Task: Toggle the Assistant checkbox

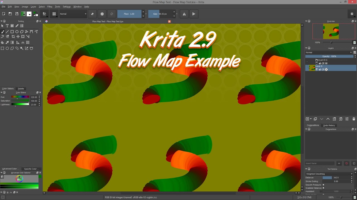Action: [x=321, y=191]
